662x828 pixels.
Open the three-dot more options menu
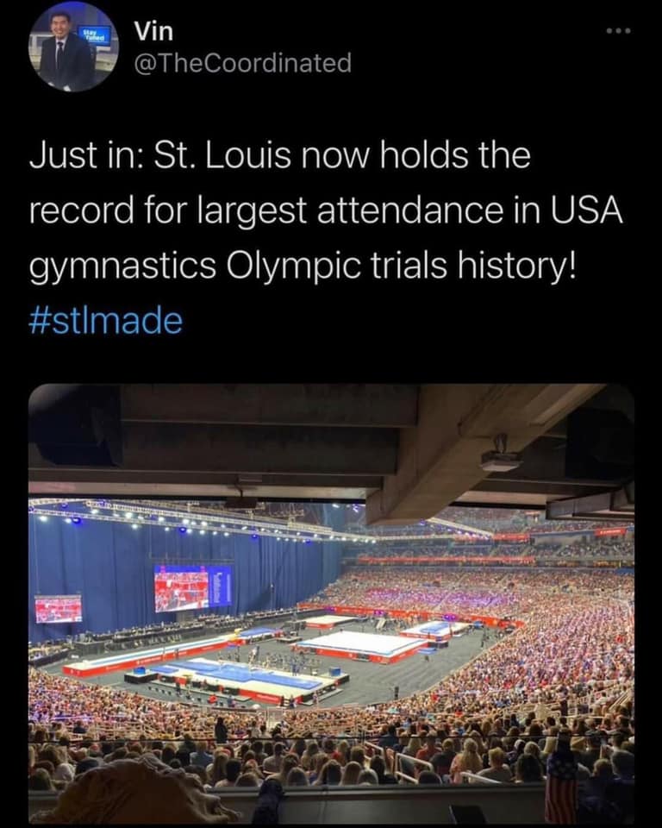point(618,32)
